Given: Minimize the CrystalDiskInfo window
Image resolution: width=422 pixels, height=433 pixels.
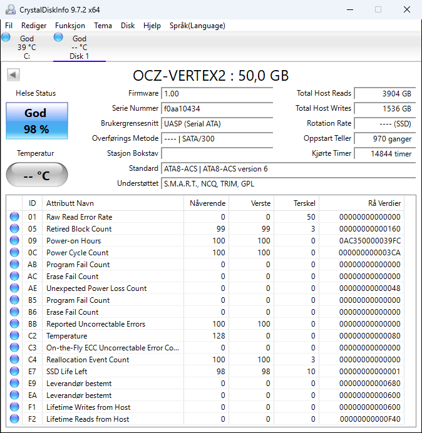Looking at the screenshot, I should pyautogui.click(x=350, y=9).
